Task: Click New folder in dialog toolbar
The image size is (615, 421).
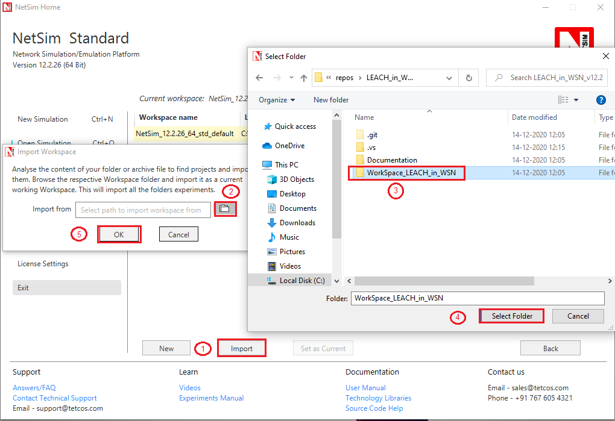Action: click(331, 100)
